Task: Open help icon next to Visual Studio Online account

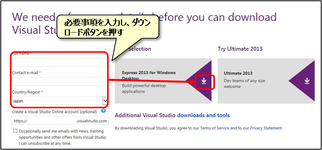Action: pos(103,111)
